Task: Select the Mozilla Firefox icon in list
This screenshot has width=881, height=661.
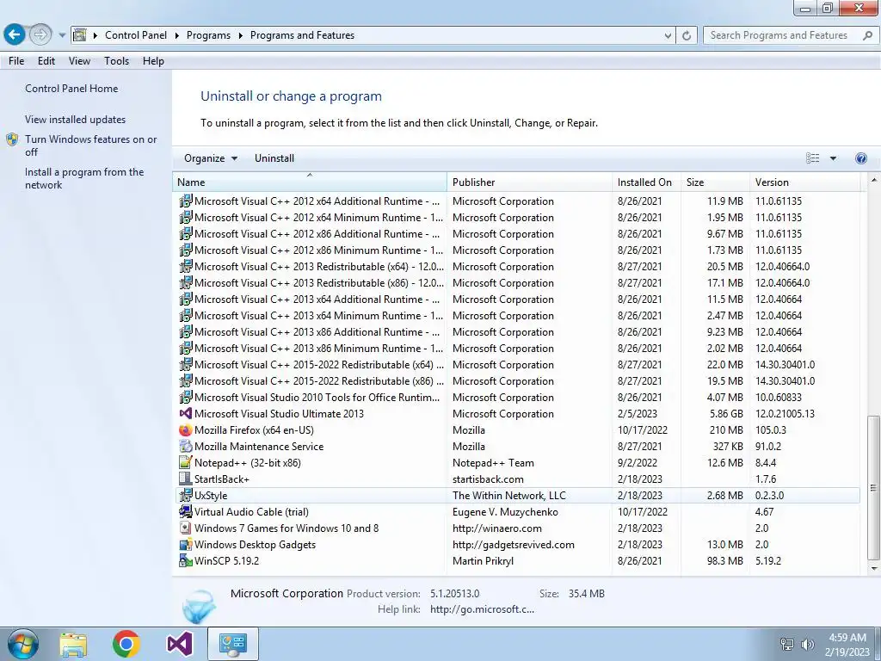Action: pyautogui.click(x=186, y=430)
